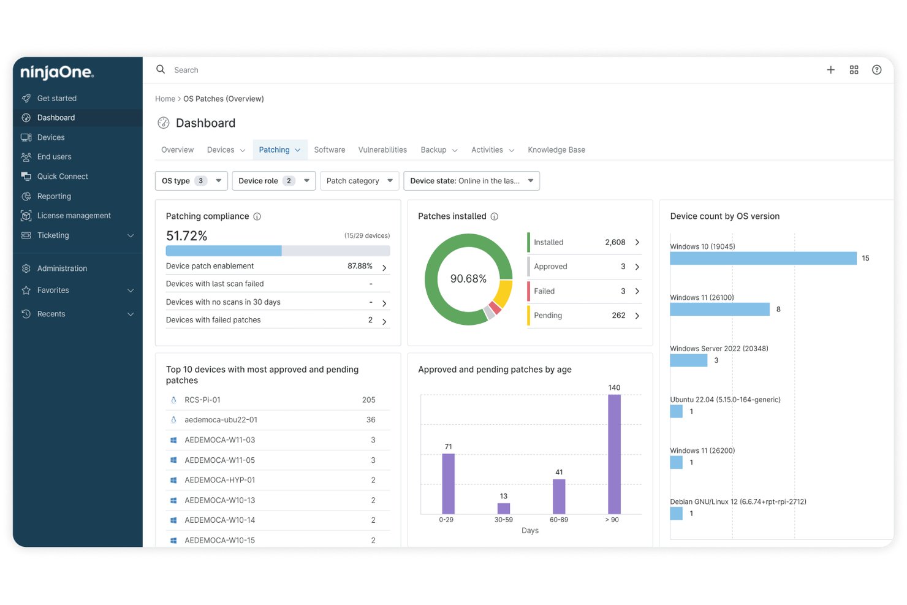Open Approved patches row arrow

coord(637,267)
